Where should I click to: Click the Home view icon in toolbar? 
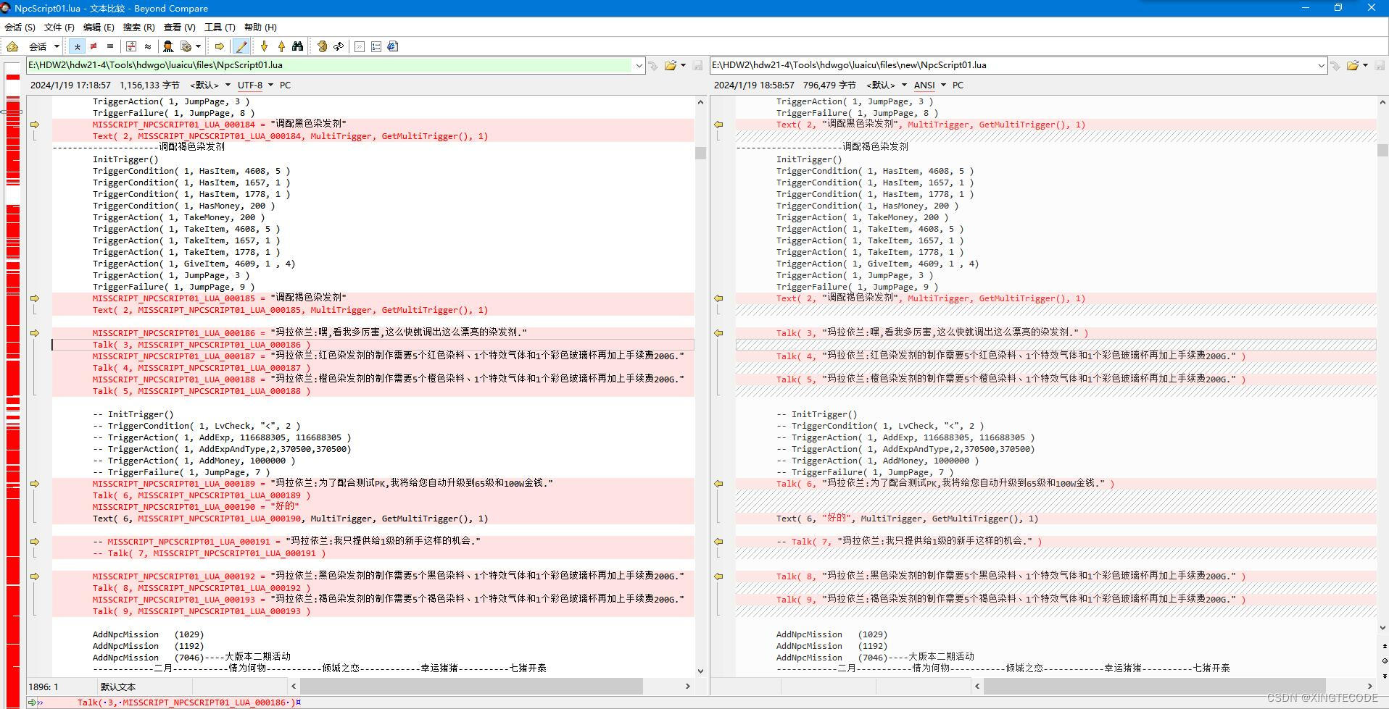click(12, 46)
